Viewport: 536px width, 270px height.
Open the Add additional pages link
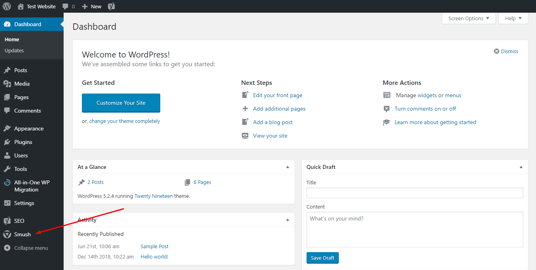pyautogui.click(x=279, y=109)
